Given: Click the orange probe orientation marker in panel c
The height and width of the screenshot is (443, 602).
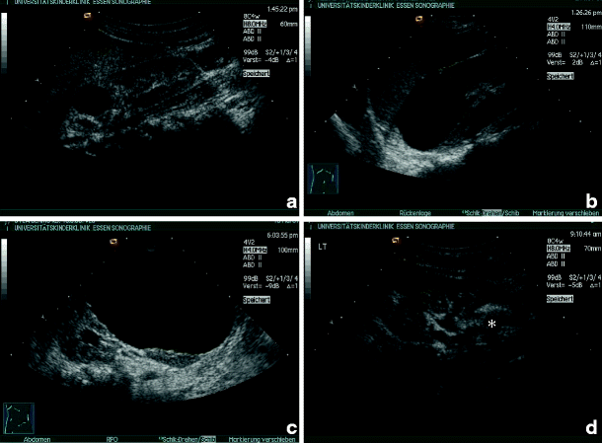Looking at the screenshot, I should (x=113, y=242).
